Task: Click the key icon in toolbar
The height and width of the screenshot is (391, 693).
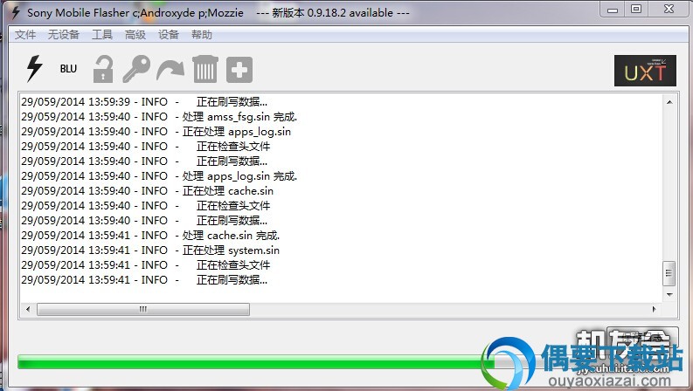Action: click(136, 69)
